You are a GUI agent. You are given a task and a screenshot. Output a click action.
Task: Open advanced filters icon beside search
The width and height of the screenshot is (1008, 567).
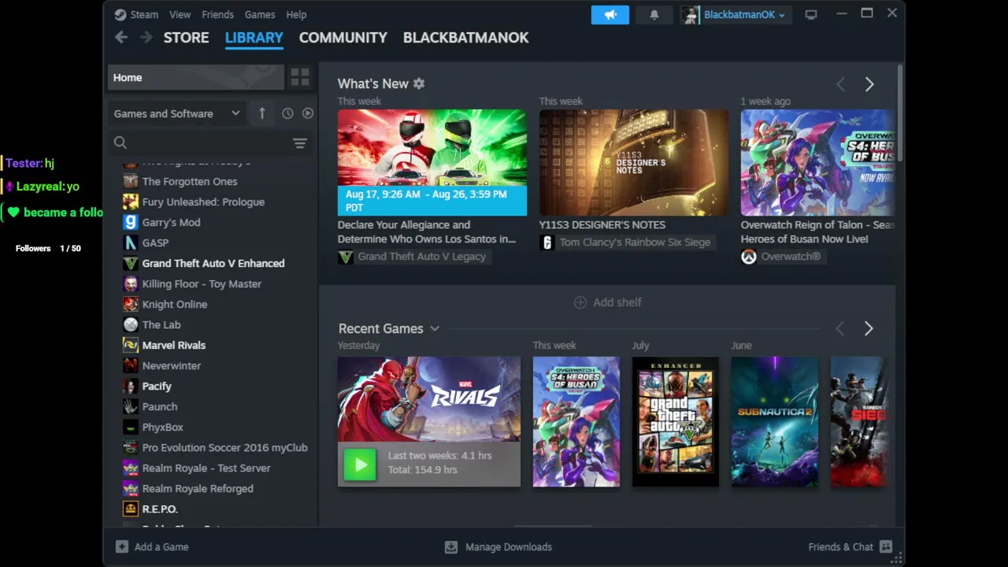click(299, 143)
